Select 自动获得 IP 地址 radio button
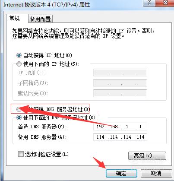Screen dimensions: 174x181 19,55
